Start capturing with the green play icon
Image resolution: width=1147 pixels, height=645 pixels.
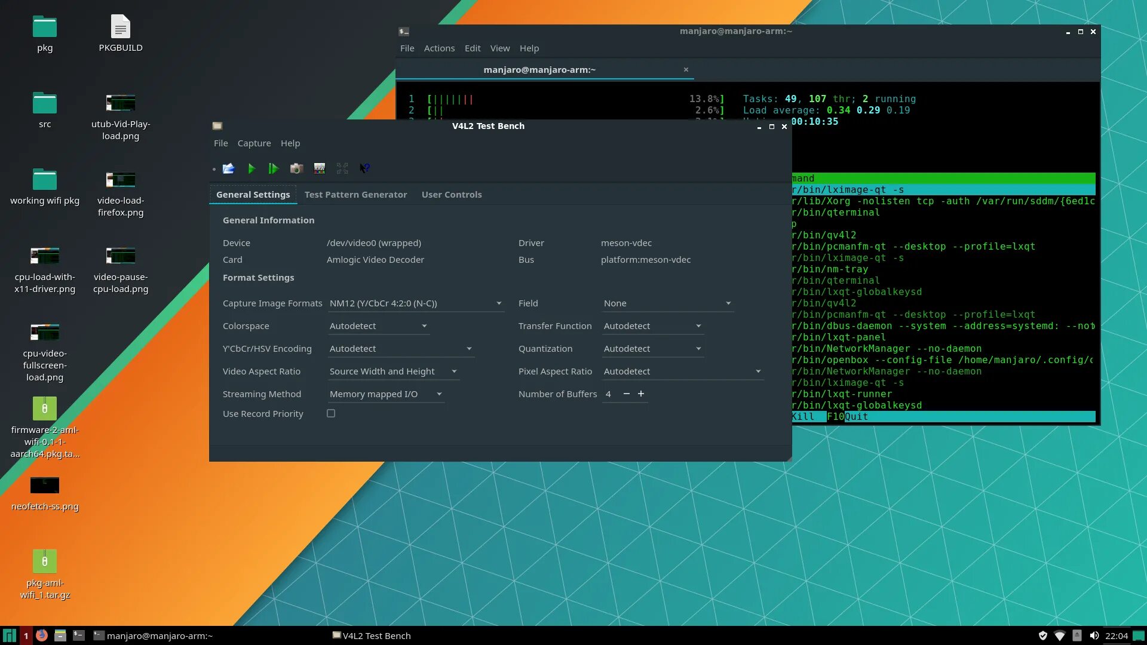pos(252,168)
